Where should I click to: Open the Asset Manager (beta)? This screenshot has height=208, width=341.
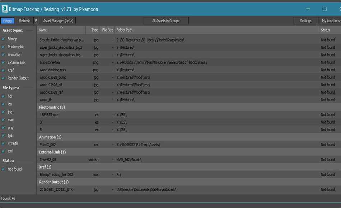(x=59, y=20)
